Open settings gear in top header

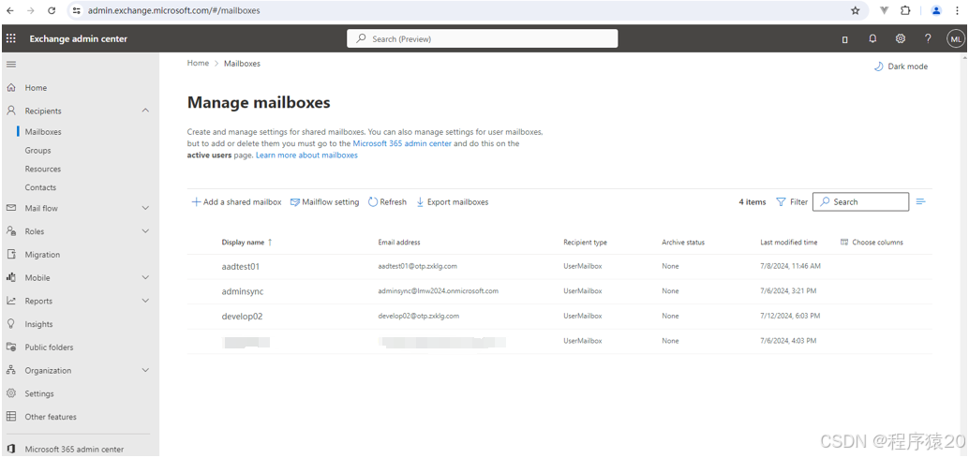901,38
